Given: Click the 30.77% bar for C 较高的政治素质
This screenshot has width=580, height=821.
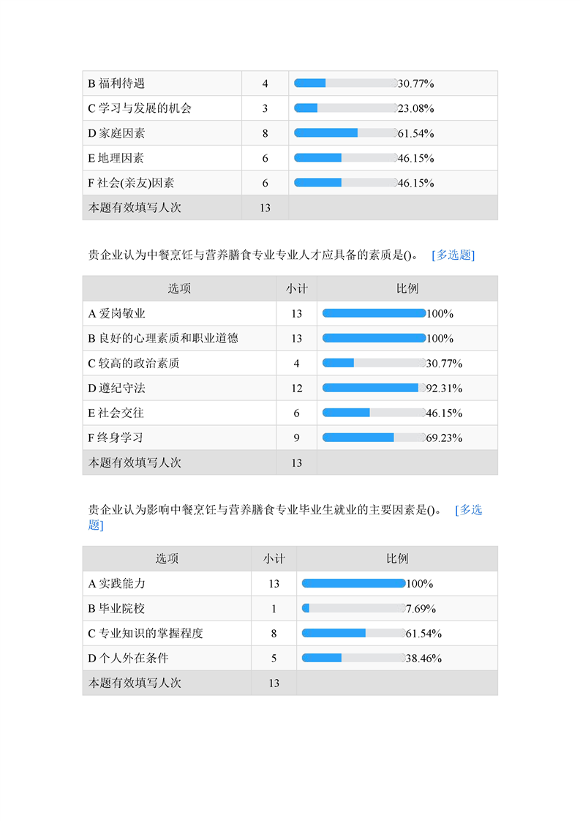Looking at the screenshot, I should click(373, 363).
